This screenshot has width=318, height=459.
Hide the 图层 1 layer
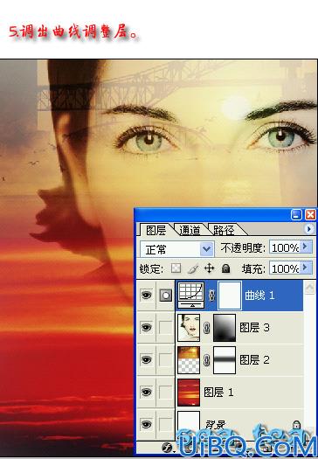coord(146,392)
